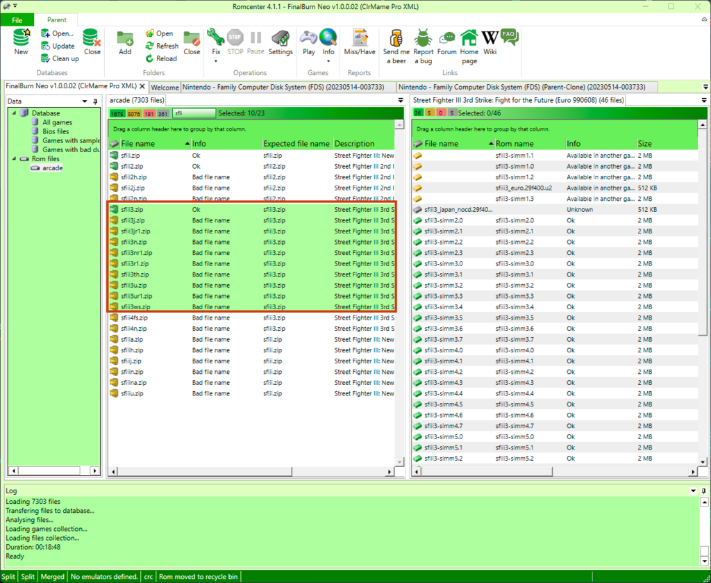Sort by the Description column header

(x=364, y=144)
